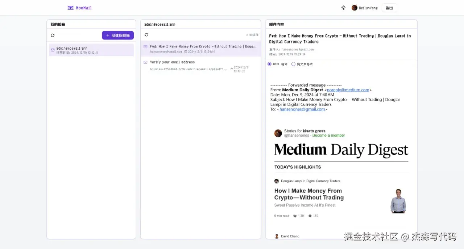Click bounces+42524694 sender address text
Viewport: 464px width, 249px height.
(x=188, y=69)
